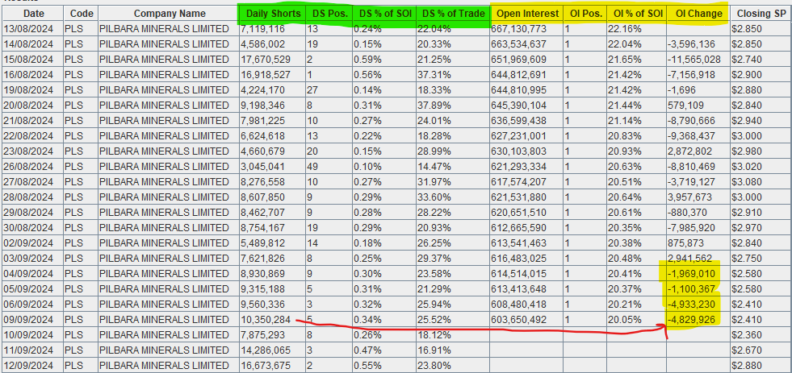Click open interest value 630,103,803

(519, 151)
